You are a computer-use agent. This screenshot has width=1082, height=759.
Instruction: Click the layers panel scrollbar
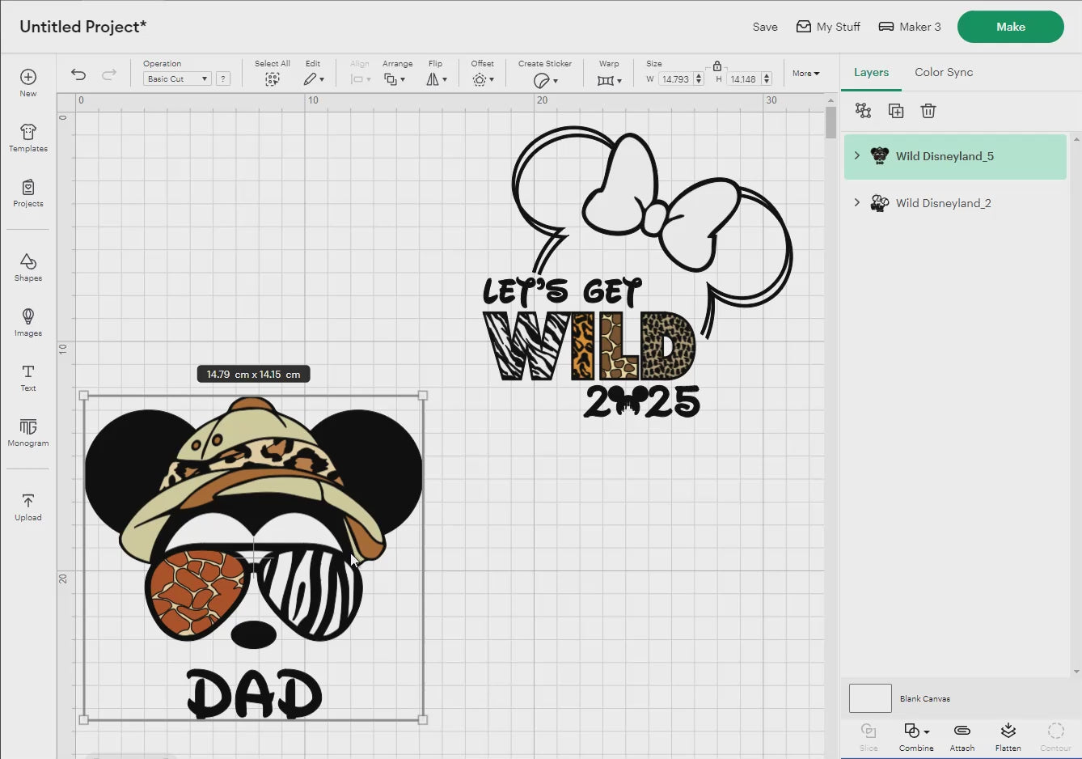point(1076,405)
